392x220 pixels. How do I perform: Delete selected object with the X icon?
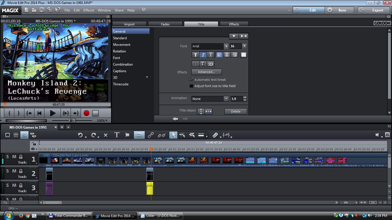106,135
